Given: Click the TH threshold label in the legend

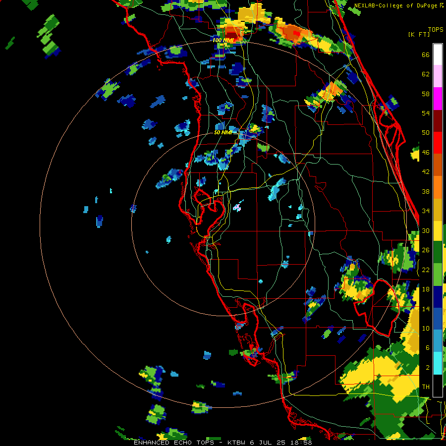Looking at the screenshot, I should 426,387.
